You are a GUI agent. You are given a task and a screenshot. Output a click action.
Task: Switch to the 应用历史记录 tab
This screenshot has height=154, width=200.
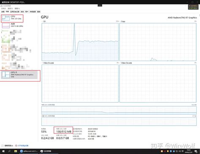tap(15, 12)
